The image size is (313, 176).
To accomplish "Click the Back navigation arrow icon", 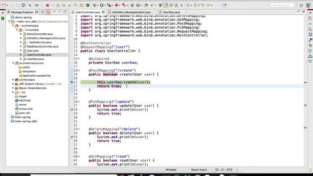I will coord(208,5).
